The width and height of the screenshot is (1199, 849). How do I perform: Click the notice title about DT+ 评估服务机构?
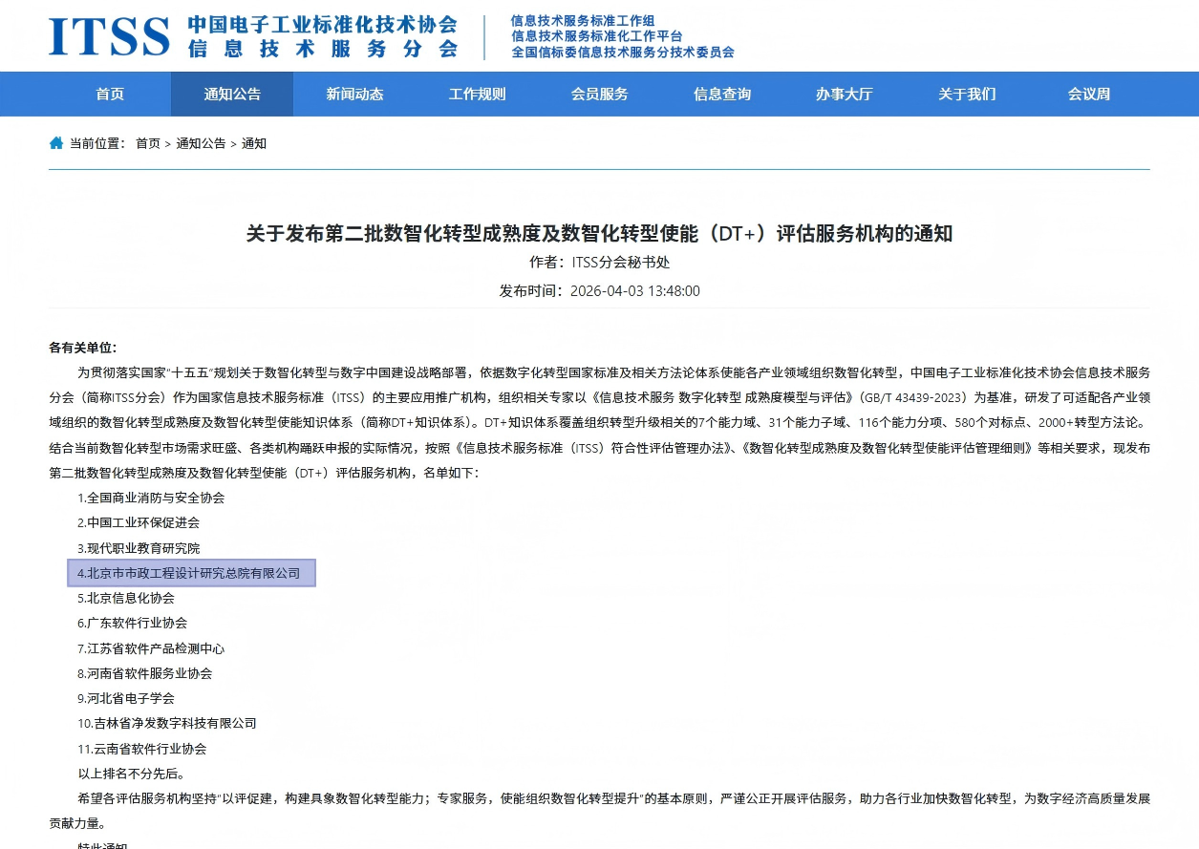[x=599, y=233]
